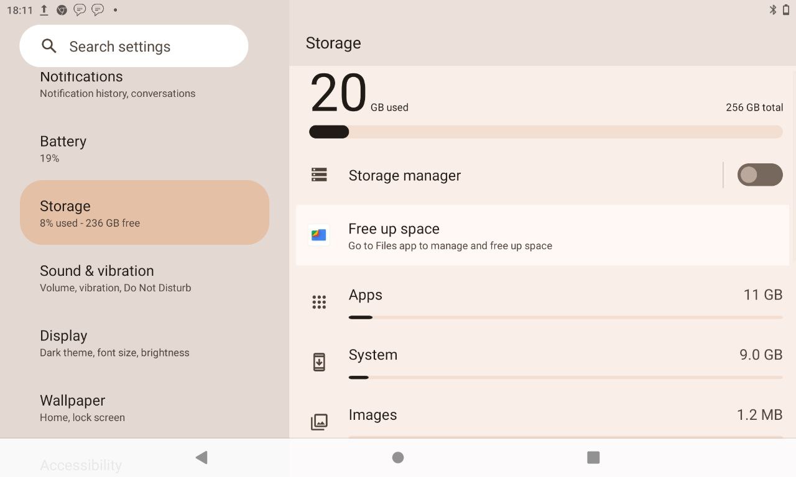Click the Storage manager list icon
This screenshot has height=477, width=796.
(319, 175)
